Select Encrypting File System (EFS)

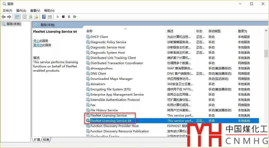pos(172,89)
